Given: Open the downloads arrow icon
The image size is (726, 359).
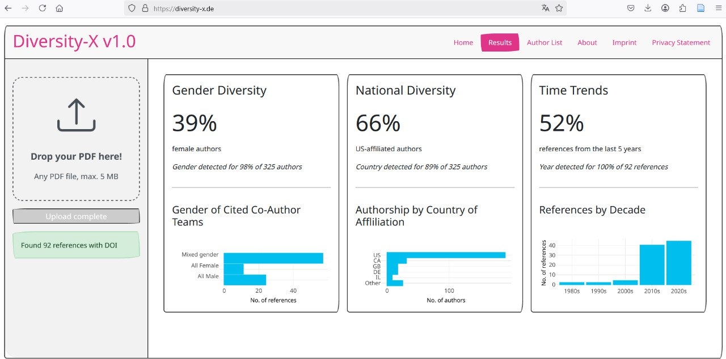Looking at the screenshot, I should click(648, 8).
